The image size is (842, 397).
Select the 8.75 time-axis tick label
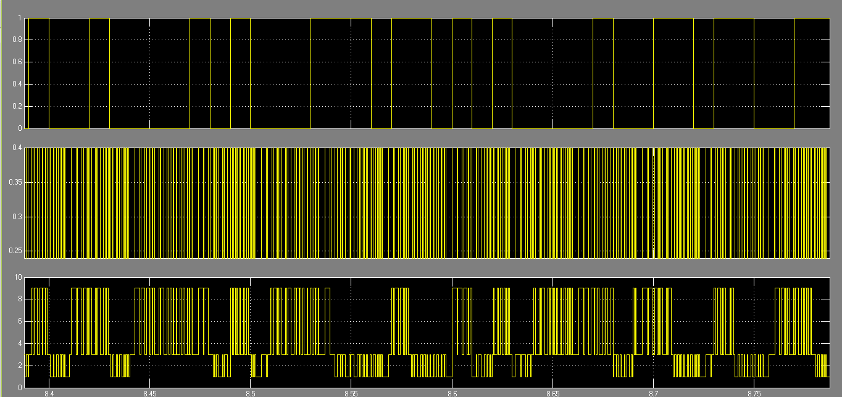(754, 393)
